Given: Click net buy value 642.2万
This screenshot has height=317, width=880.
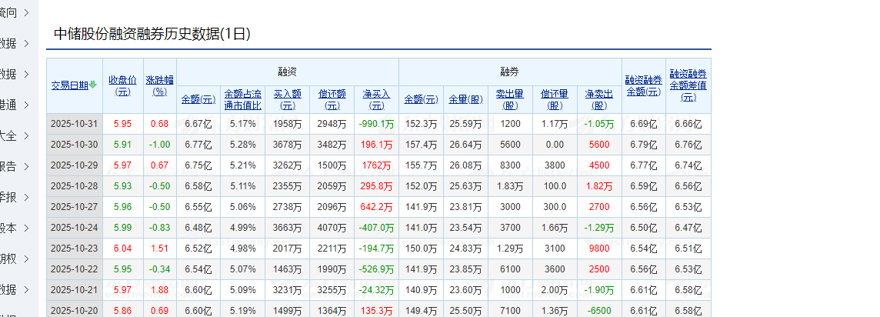Looking at the screenshot, I should pos(377,207).
